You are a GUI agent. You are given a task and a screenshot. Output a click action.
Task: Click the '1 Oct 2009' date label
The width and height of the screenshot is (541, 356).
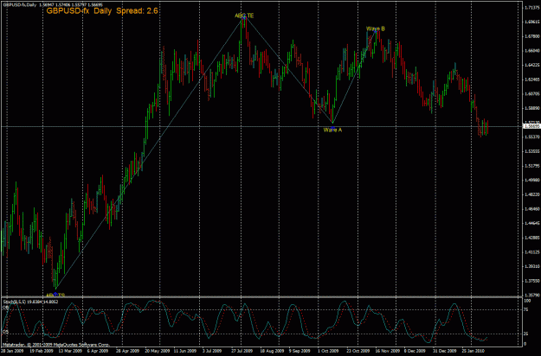click(x=328, y=351)
